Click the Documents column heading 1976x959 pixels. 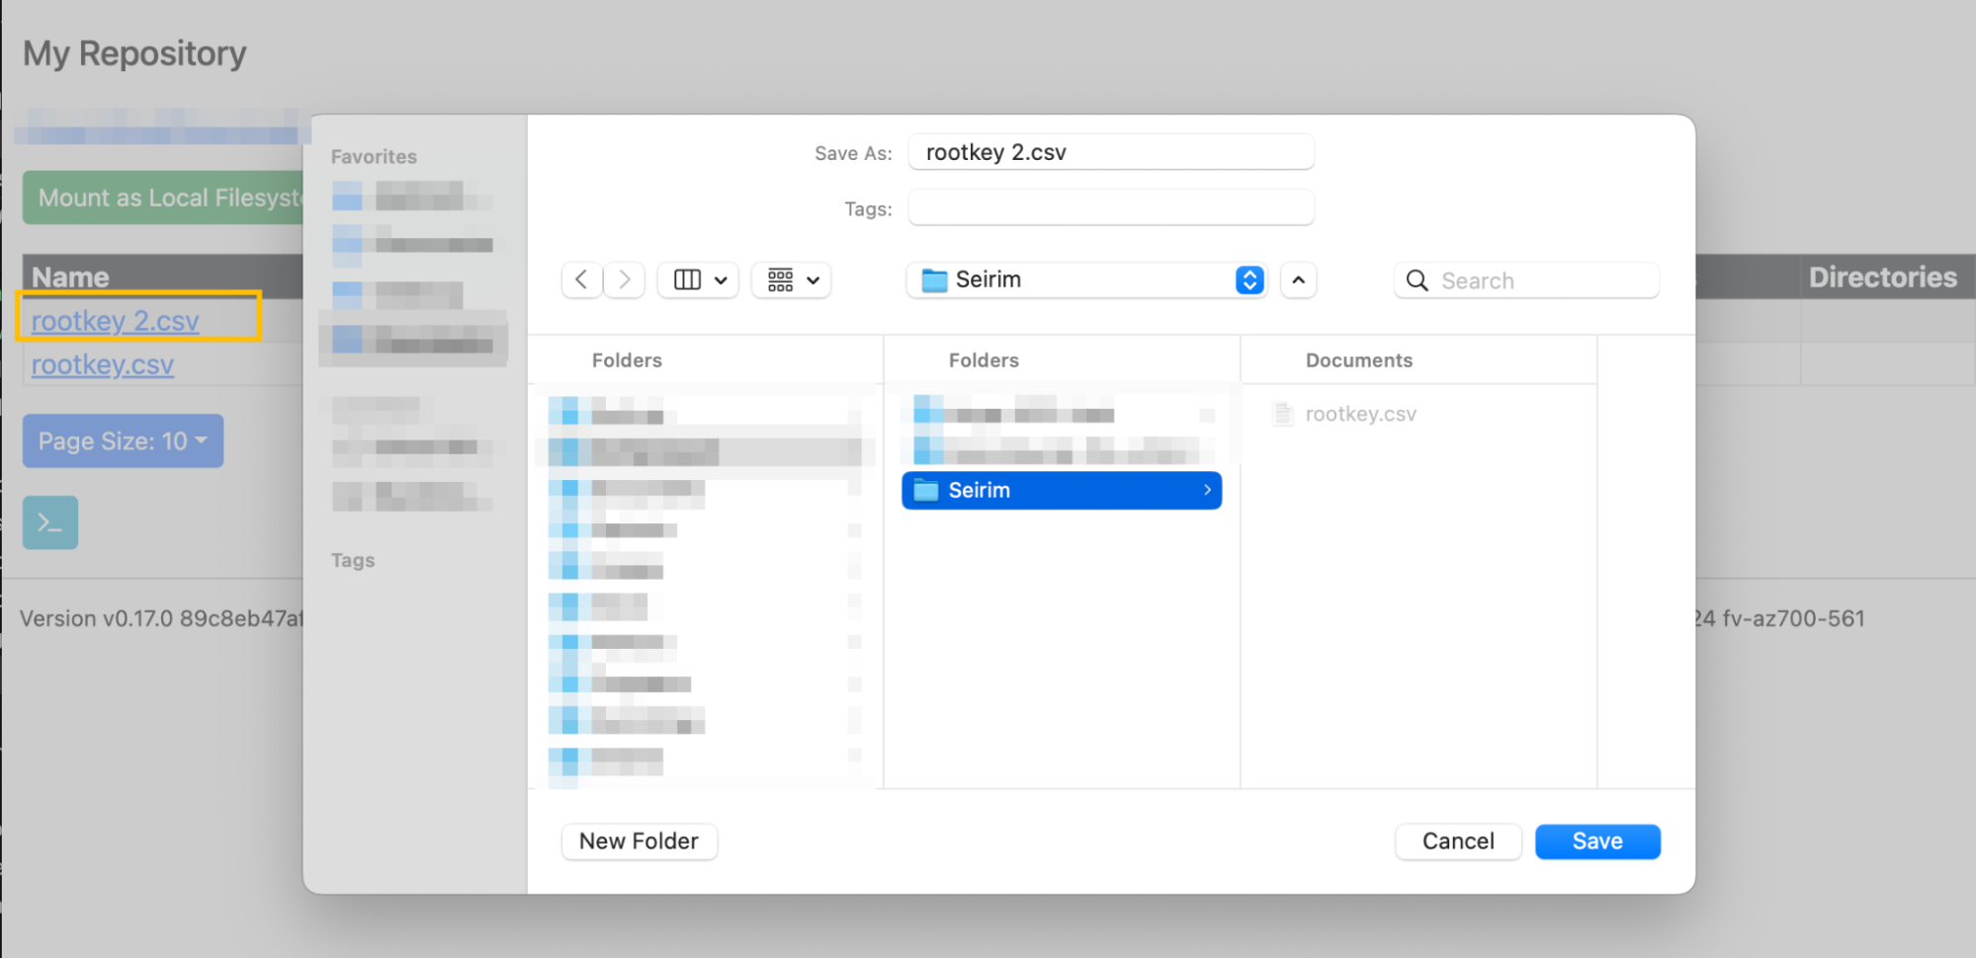tap(1359, 360)
